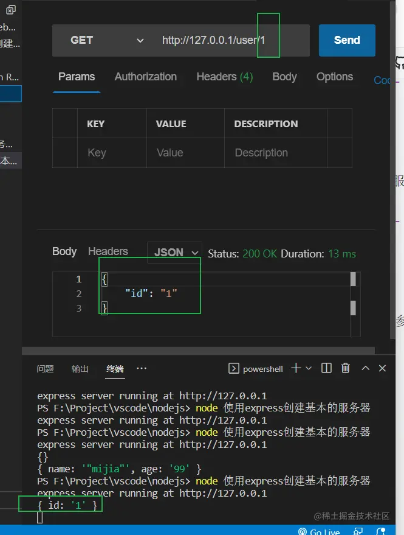Viewport: 404px width, 535px height.
Task: Click the remote feedback status bar icon
Action: coord(358,531)
